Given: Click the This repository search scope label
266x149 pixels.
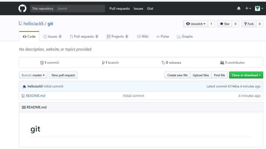Looking at the screenshot, I should (x=43, y=8).
